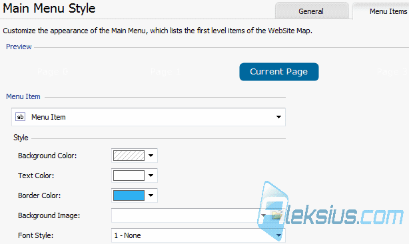Open the Background Image dropdown arrow
Viewport: 409px width, 244px height.
[263, 215]
